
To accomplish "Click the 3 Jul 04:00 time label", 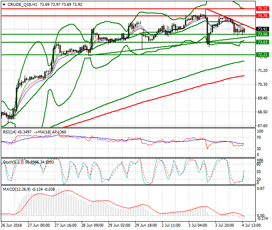I will click(x=198, y=225).
